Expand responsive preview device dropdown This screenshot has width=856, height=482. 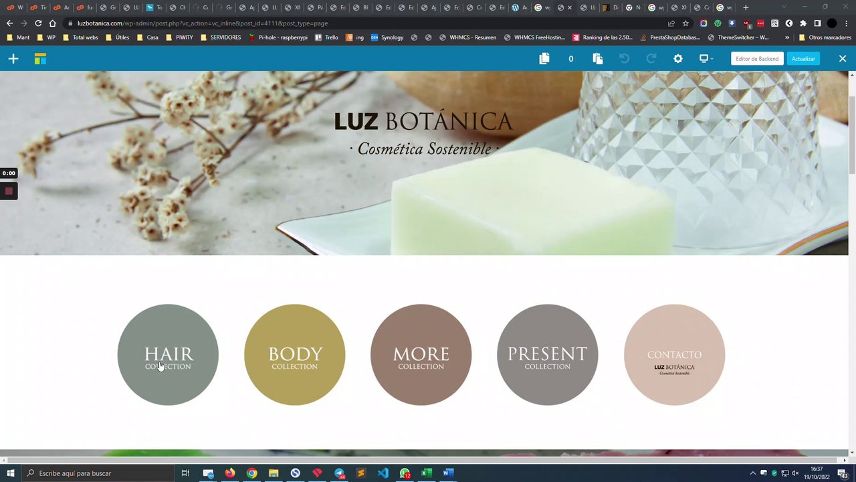coord(706,59)
